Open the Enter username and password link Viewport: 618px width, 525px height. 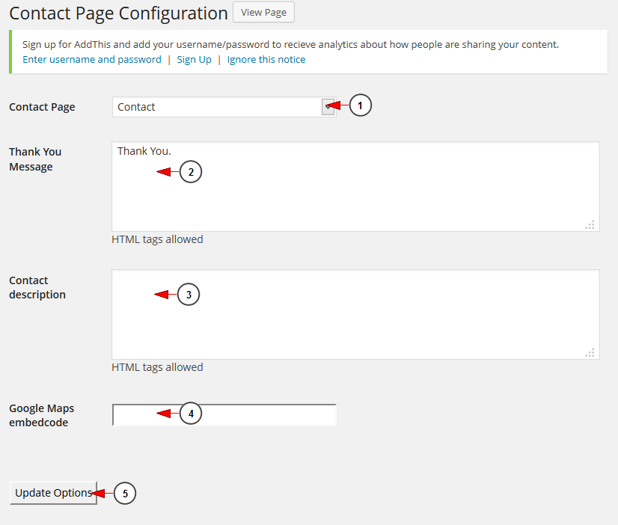coord(92,60)
